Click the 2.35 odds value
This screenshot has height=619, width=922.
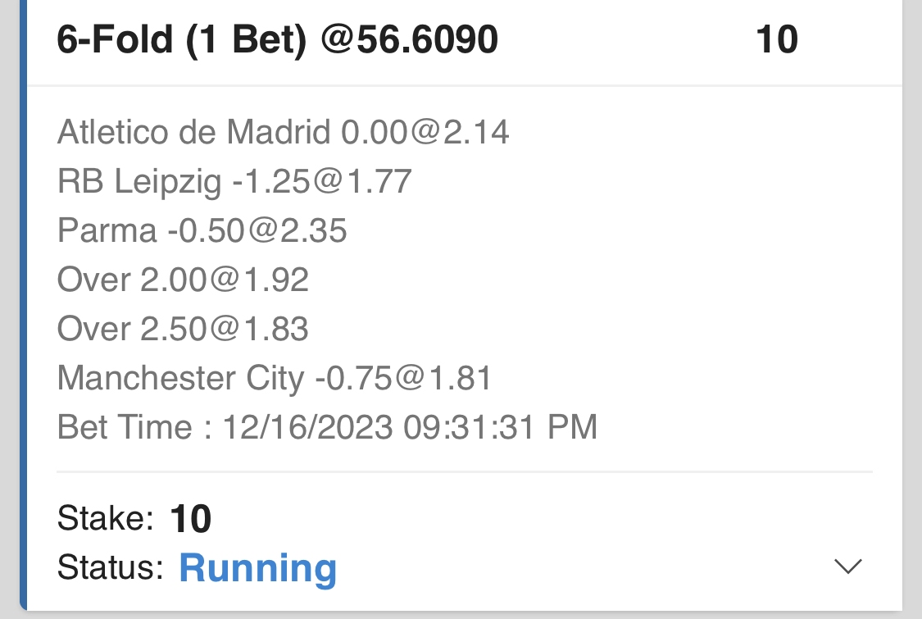tap(314, 230)
